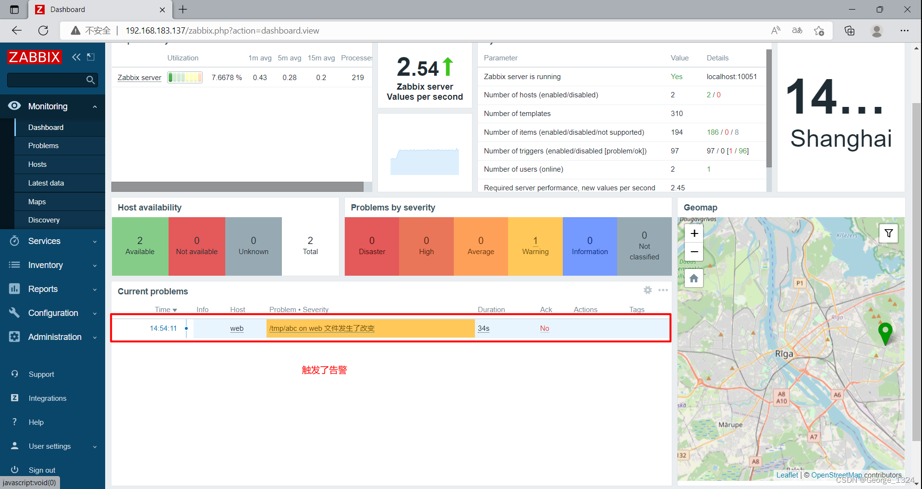Zoom in on the Geomap
Viewport: 922px width, 489px height.
[694, 233]
